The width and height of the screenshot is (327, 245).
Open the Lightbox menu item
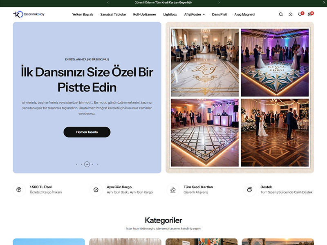170,14
